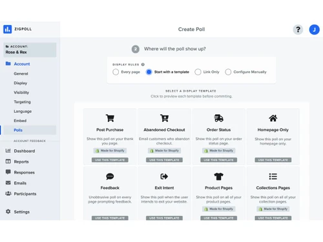Use the Feedback template button
The width and height of the screenshot is (323, 242).
(110, 218)
